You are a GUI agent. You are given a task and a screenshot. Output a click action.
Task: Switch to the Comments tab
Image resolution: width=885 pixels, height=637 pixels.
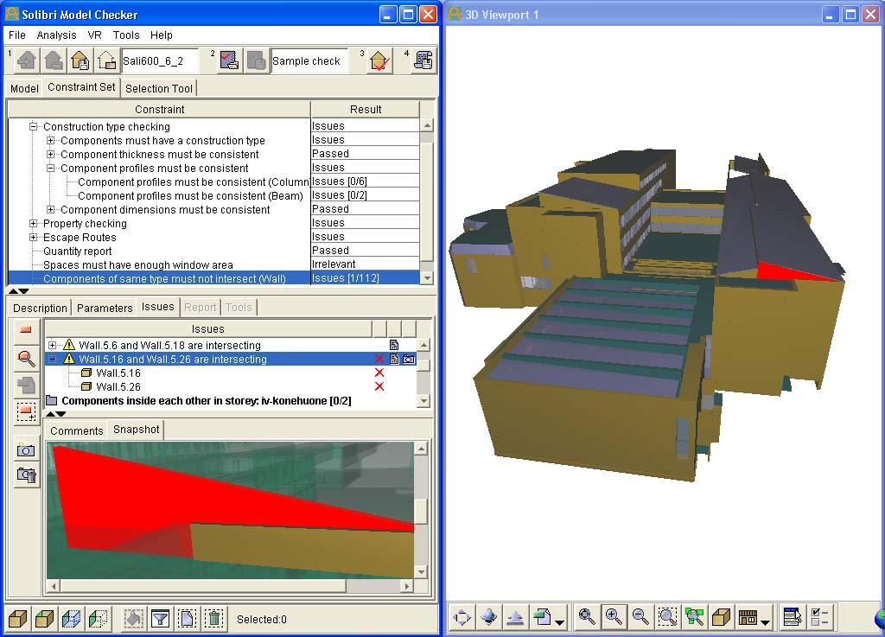click(77, 431)
